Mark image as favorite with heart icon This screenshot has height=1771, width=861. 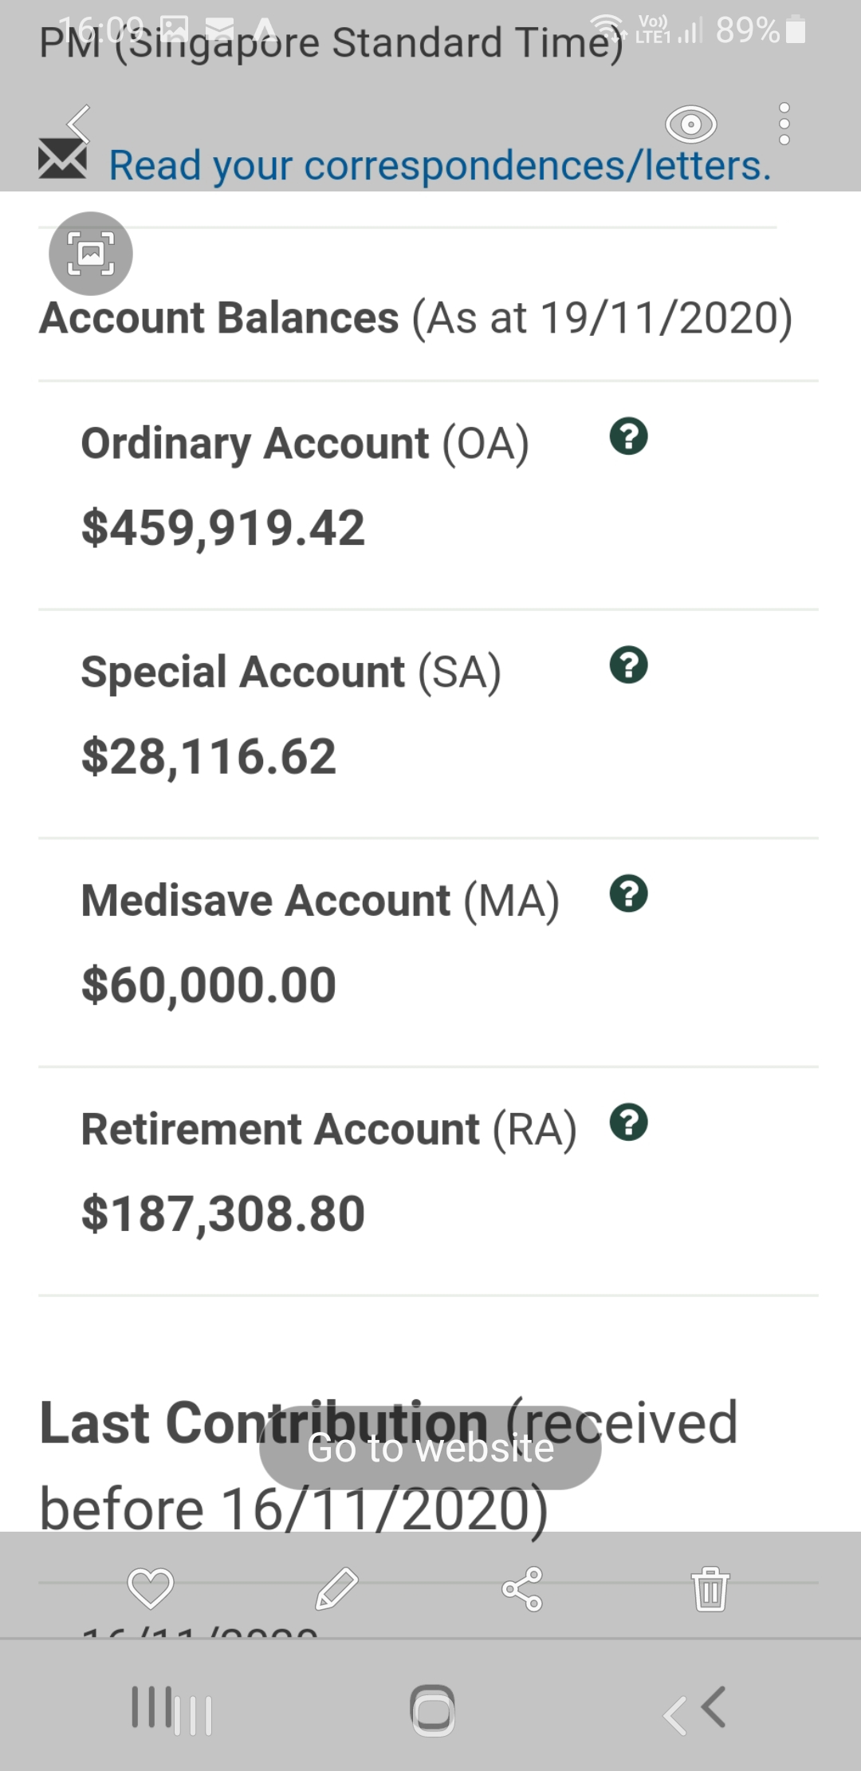pos(151,1588)
